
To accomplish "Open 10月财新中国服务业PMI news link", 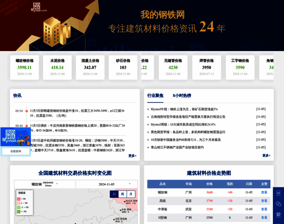I will [186, 140].
